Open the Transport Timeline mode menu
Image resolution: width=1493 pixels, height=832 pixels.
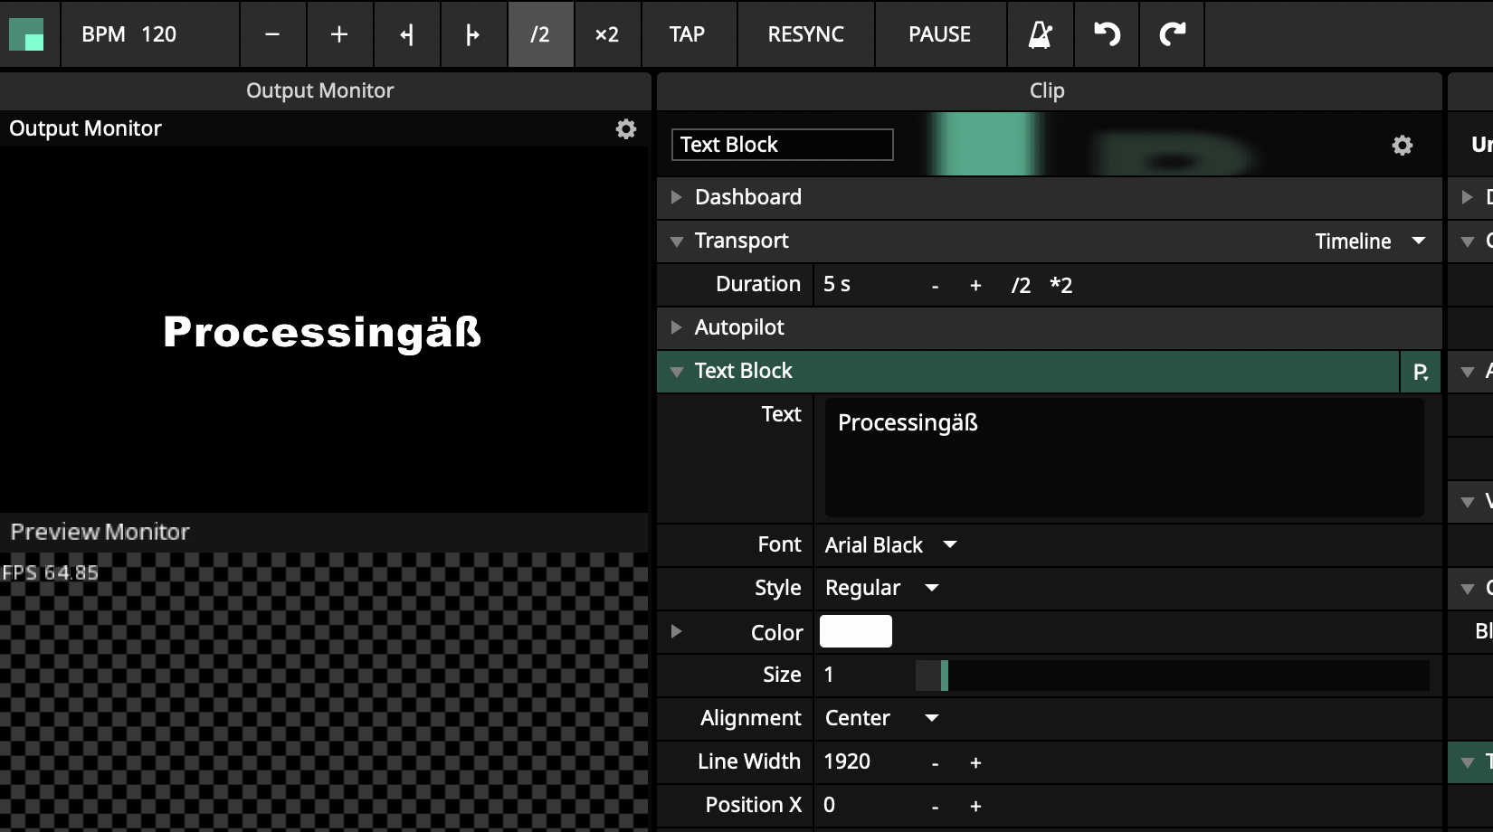[x=1369, y=241]
